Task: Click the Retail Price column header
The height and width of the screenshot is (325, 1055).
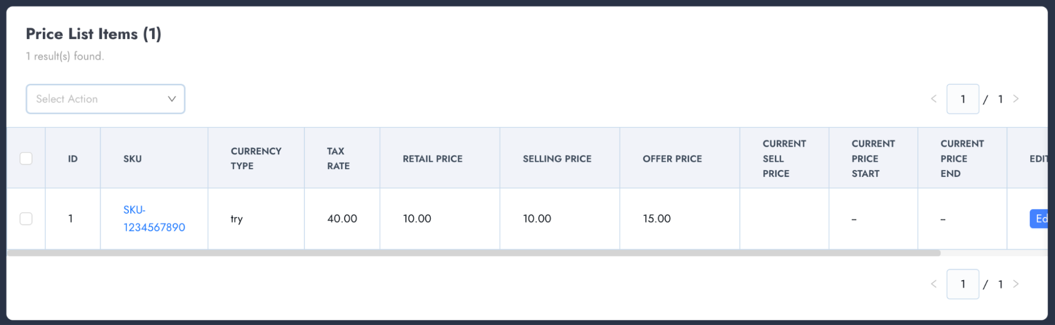Action: tap(432, 159)
